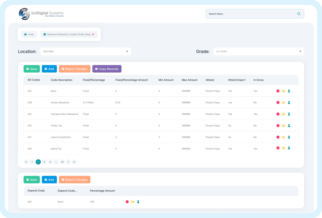This screenshot has width=322, height=218.
Task: Click the user icon on Transportation Allowance row
Action: (289, 114)
